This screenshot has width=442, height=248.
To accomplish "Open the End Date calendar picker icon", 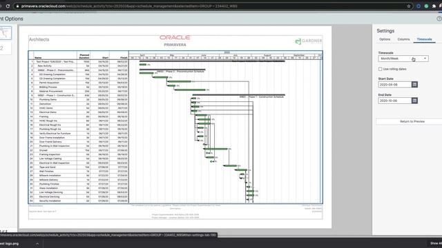I will coord(414,101).
